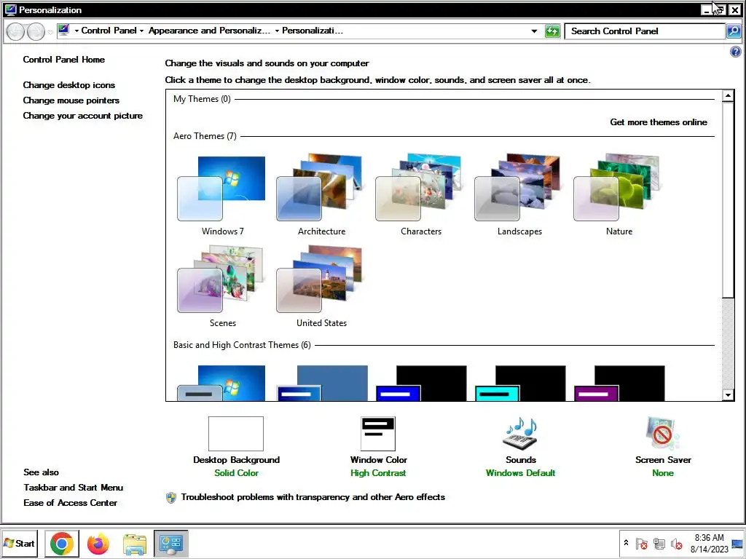
Task: Click the Control Panel taskbar button
Action: click(170, 544)
